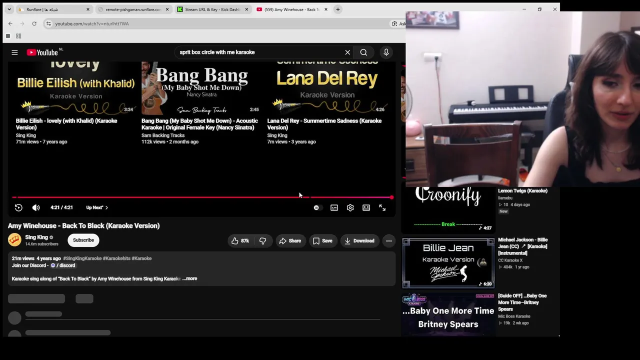This screenshot has height=360, width=640.
Task: Switch to the Runflare browser tab
Action: tap(50, 9)
